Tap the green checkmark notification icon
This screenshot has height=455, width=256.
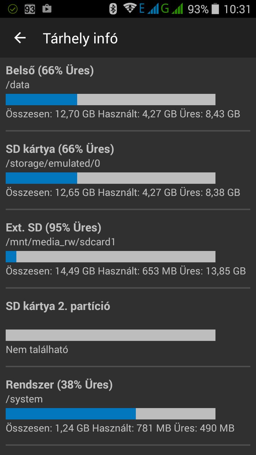pos(13,9)
